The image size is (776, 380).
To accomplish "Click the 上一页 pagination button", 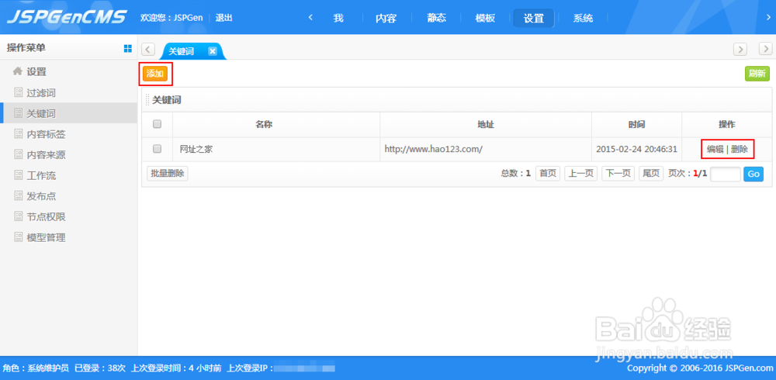I will click(x=581, y=174).
